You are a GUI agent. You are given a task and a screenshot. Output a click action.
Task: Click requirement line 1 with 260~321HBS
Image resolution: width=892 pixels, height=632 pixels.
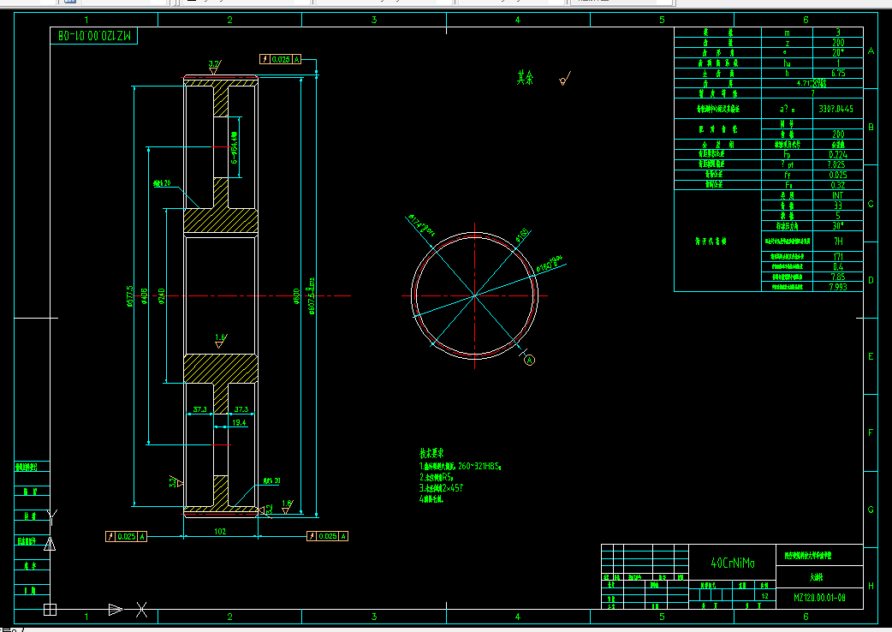(461, 466)
